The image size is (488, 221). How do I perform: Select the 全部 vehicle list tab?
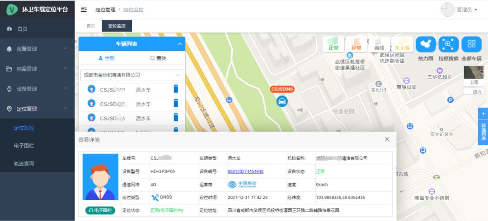[x=107, y=58]
